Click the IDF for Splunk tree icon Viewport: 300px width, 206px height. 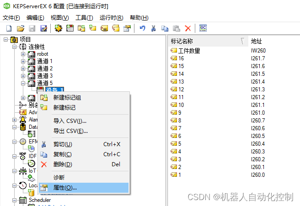point(23,156)
